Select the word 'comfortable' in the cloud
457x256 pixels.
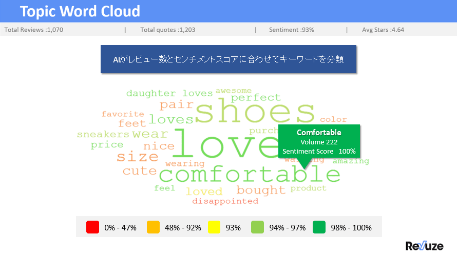pyautogui.click(x=250, y=175)
